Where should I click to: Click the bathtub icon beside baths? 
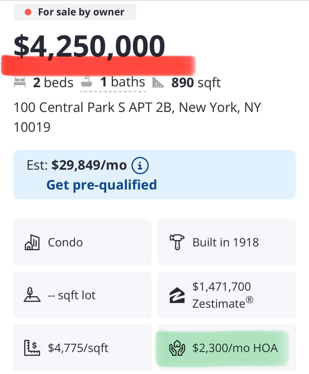pos(87,82)
